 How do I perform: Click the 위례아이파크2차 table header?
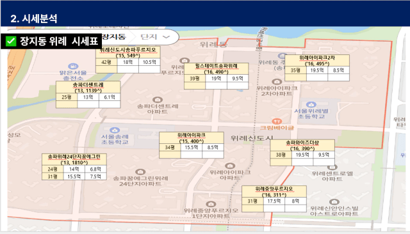tap(317, 61)
